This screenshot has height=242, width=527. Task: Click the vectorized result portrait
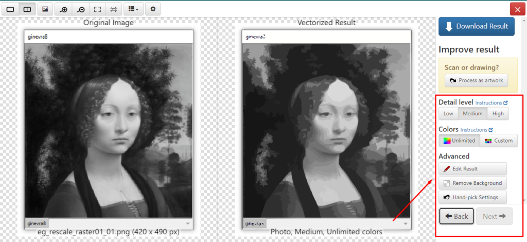tap(326, 131)
